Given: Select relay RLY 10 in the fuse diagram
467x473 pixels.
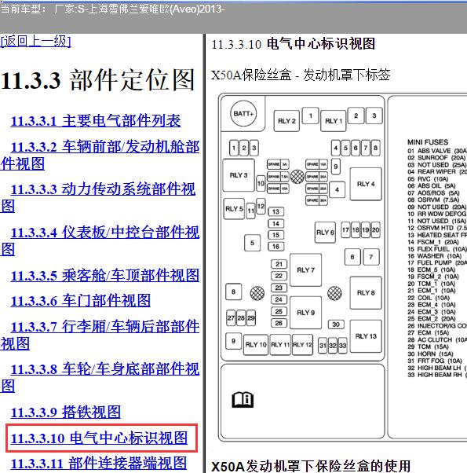Looking at the screenshot, I should pyautogui.click(x=256, y=344).
